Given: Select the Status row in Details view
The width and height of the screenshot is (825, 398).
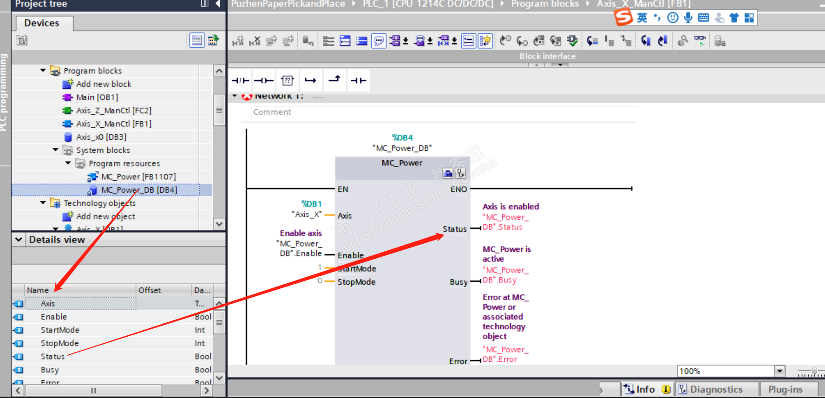Looking at the screenshot, I should tap(112, 357).
